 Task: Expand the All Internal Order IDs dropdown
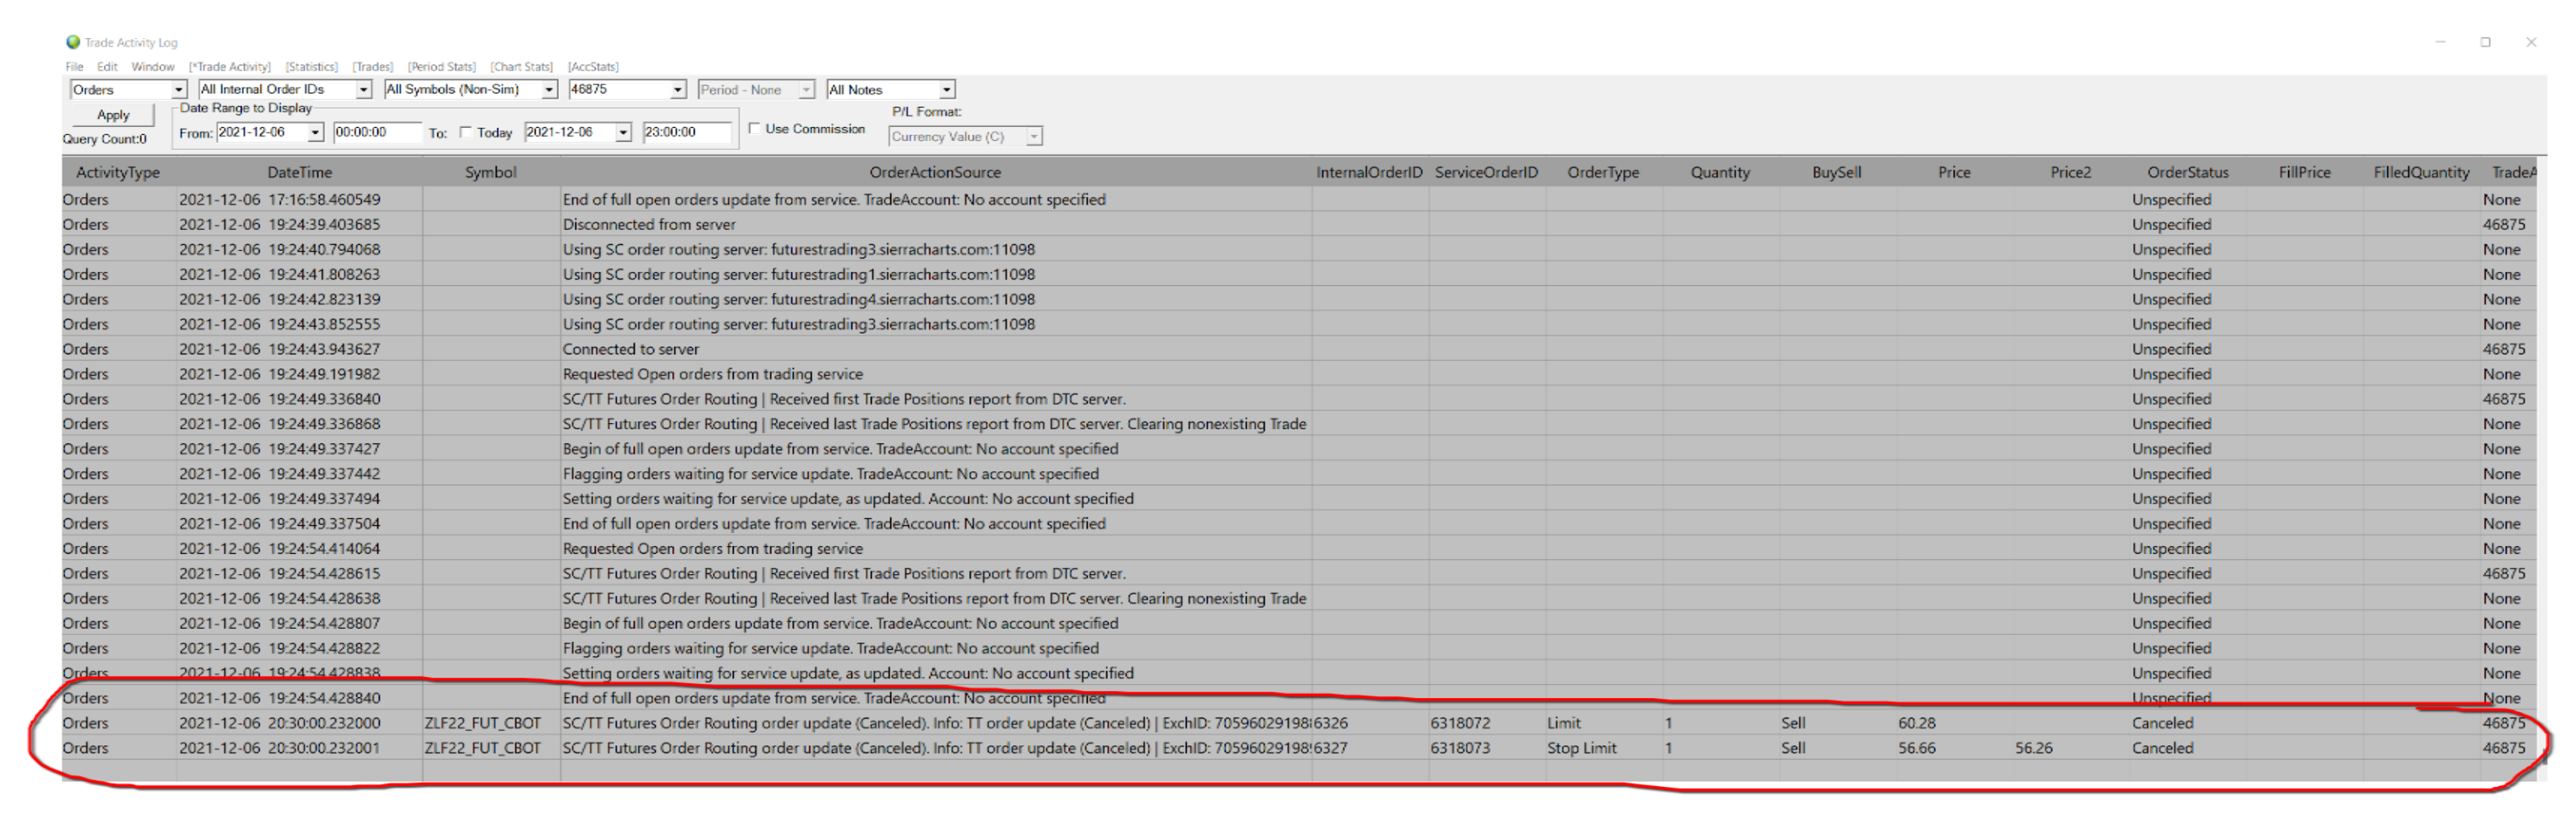point(364,90)
